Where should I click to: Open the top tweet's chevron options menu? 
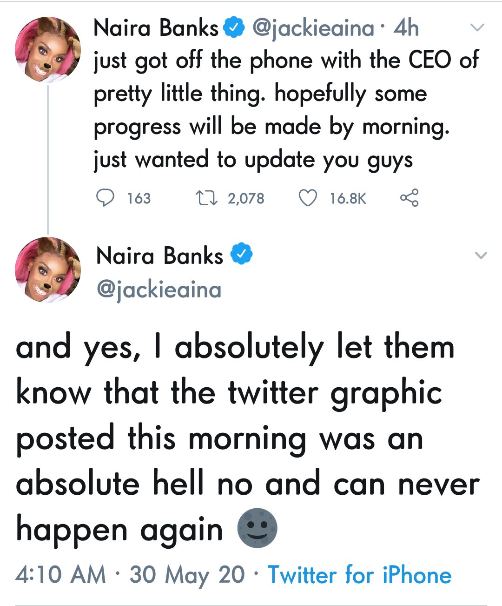point(477,28)
